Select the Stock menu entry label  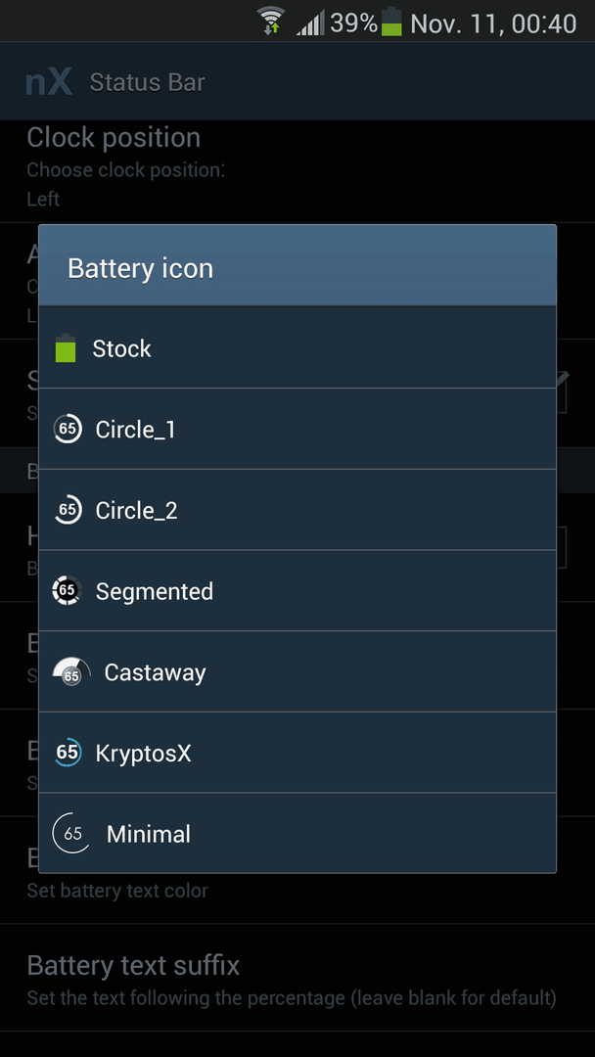click(122, 348)
